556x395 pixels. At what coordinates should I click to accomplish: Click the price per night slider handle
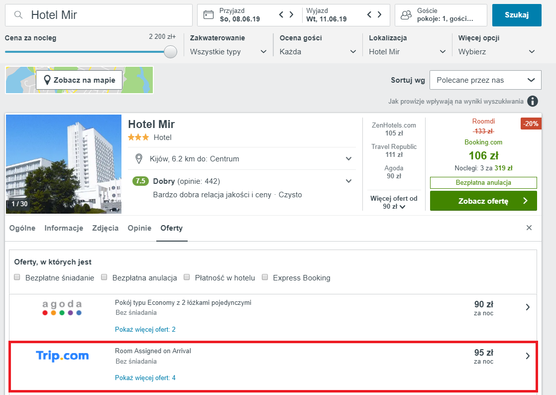(171, 52)
